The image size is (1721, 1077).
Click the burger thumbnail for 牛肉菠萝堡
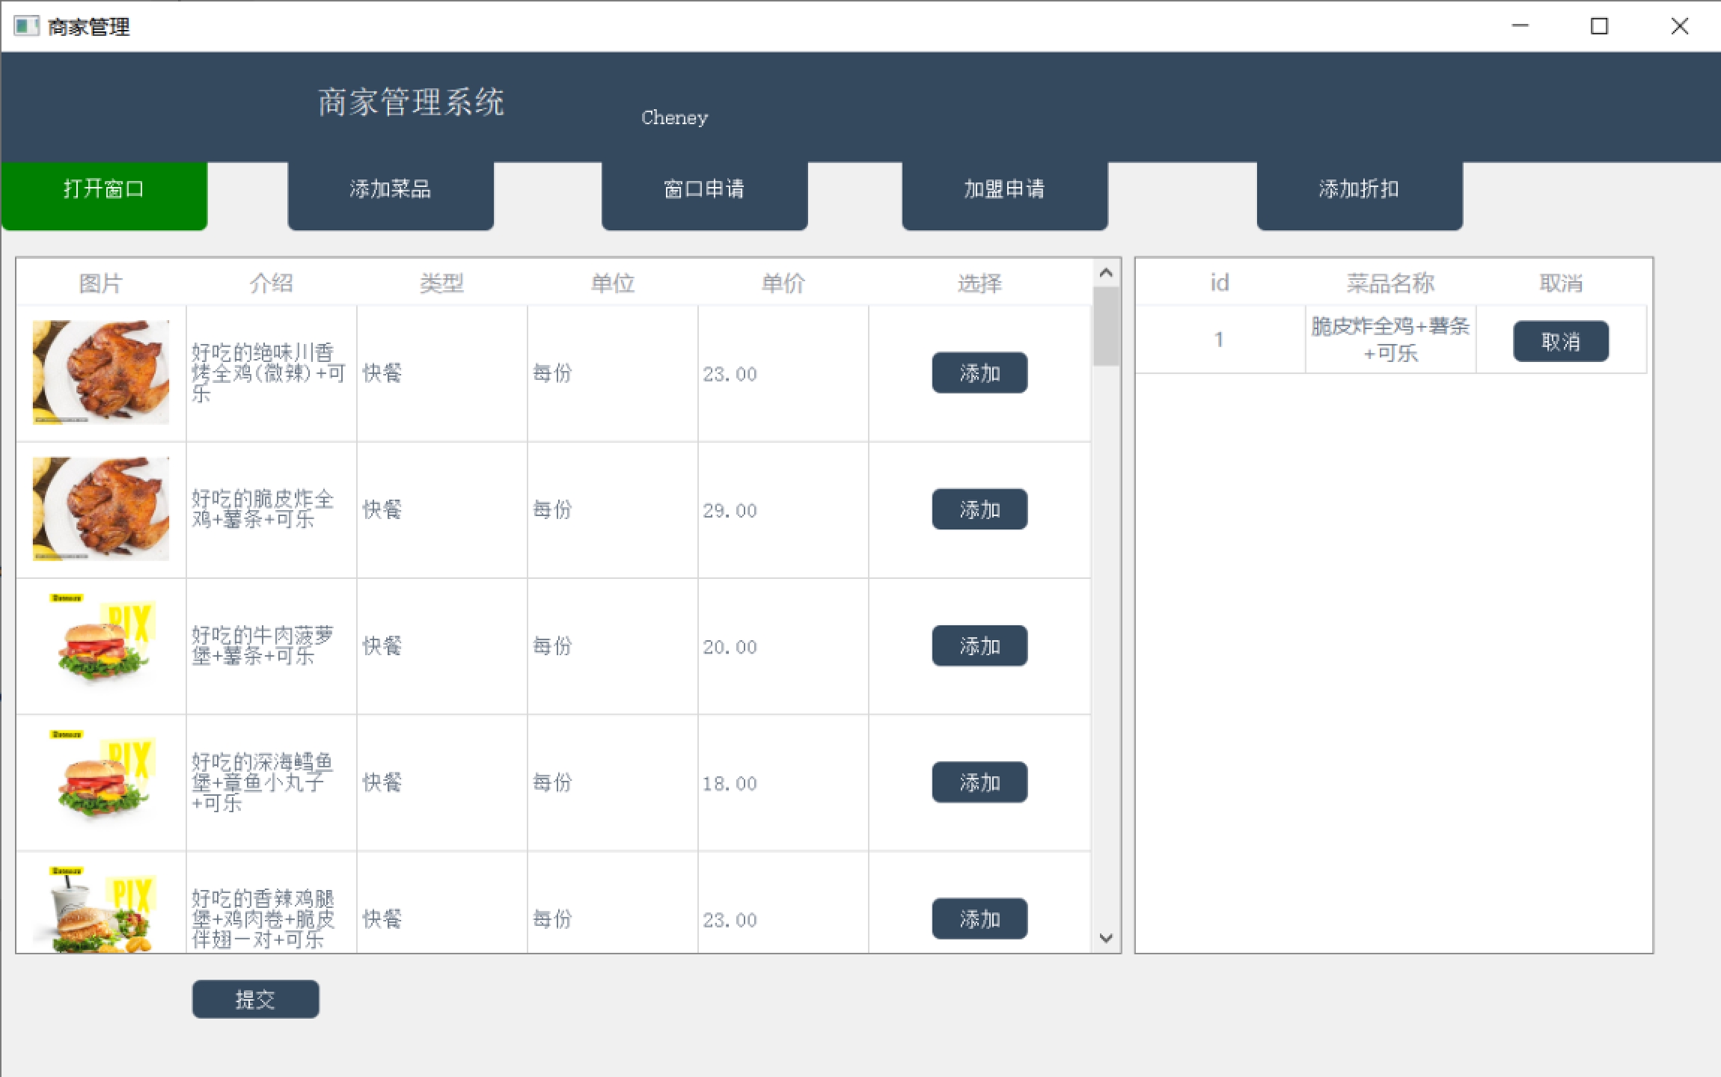[x=103, y=642]
